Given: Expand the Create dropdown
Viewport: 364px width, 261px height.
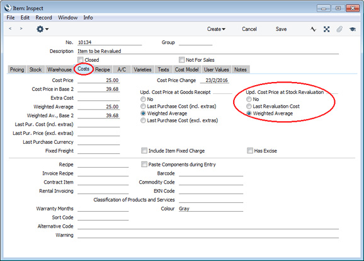Looking at the screenshot, I should tap(216, 29).
